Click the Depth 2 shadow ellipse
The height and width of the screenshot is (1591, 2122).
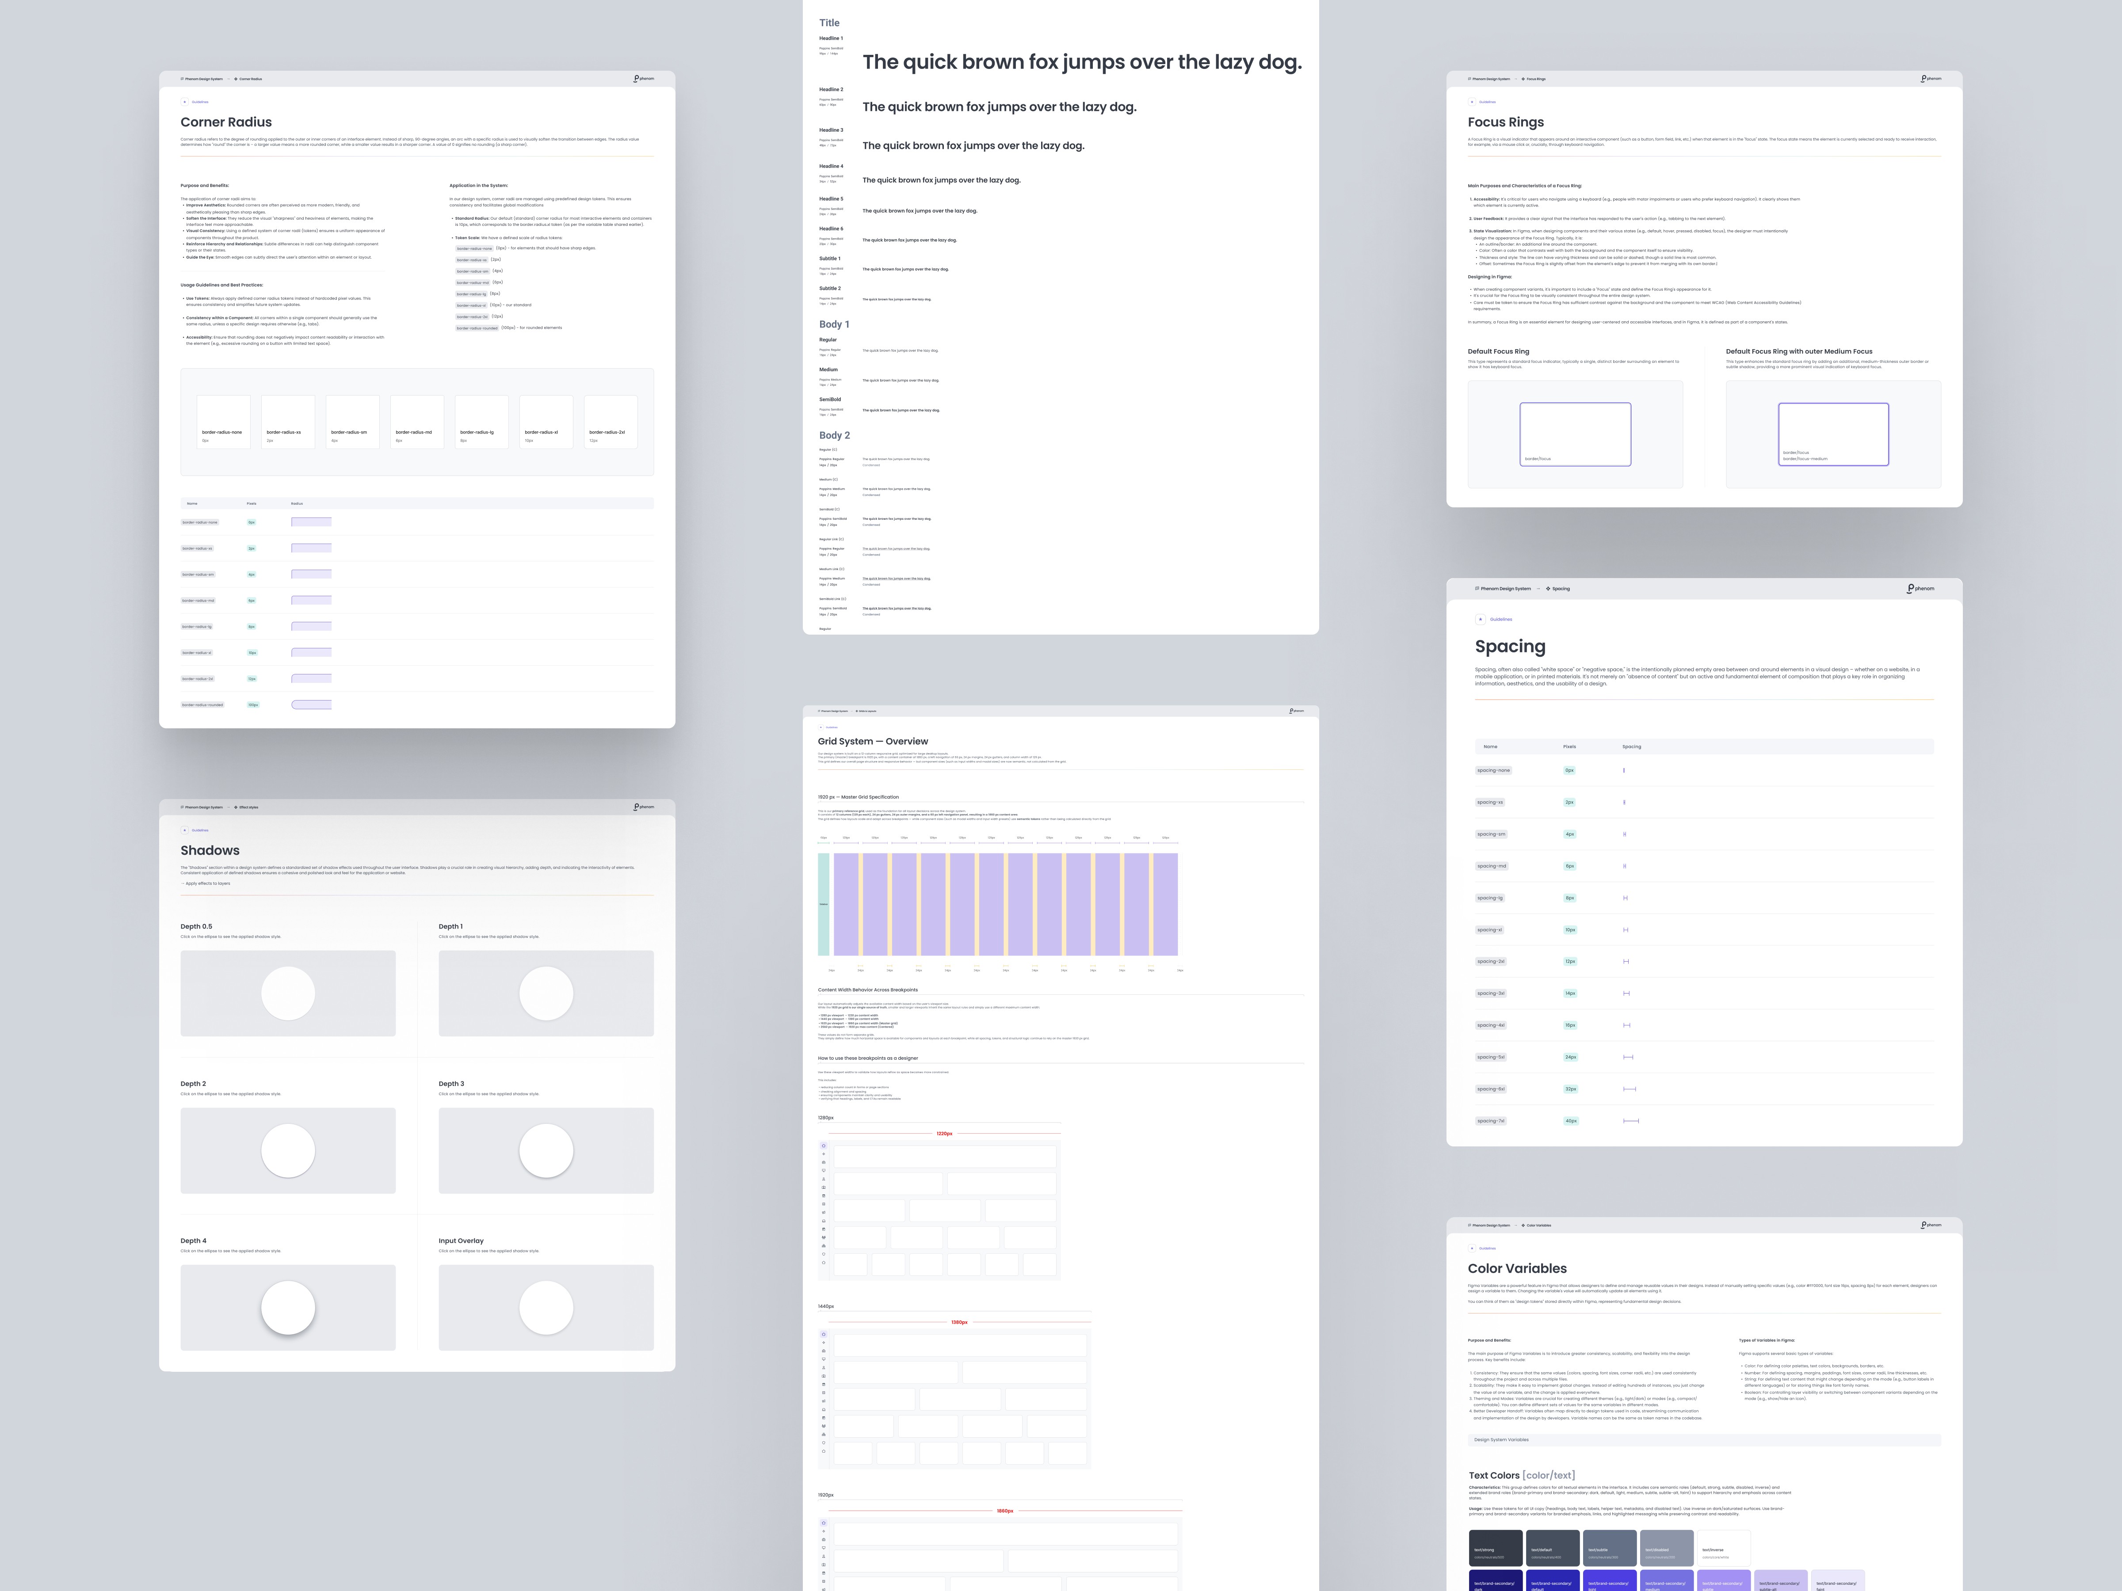click(x=288, y=1151)
